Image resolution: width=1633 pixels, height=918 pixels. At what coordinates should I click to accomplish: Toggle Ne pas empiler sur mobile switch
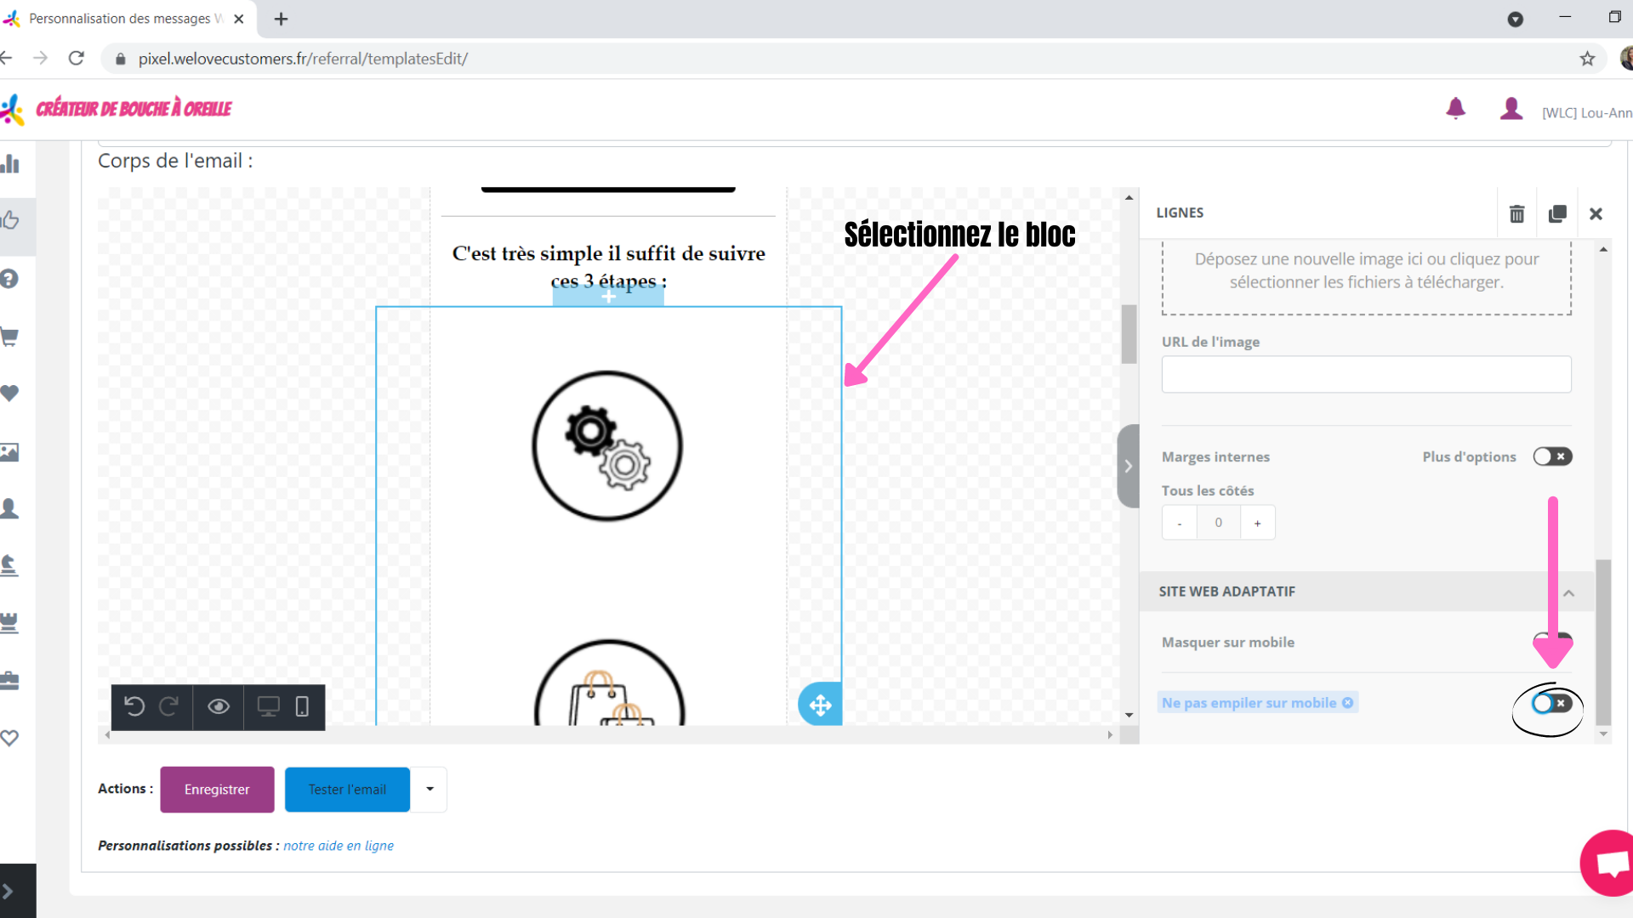(1551, 703)
